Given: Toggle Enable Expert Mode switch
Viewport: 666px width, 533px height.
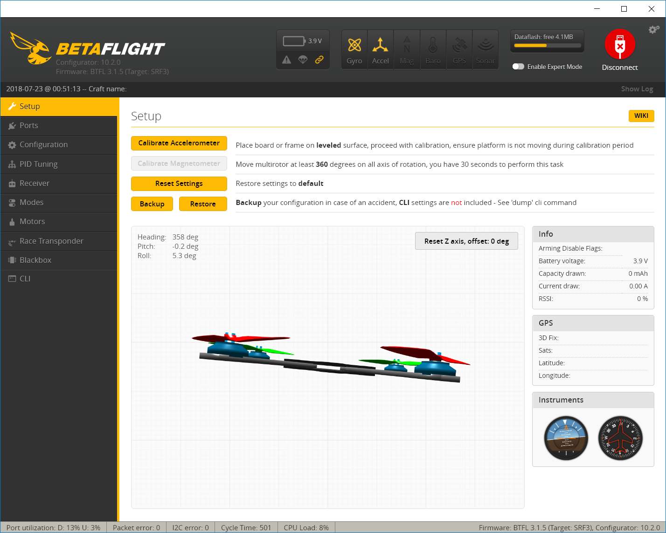Looking at the screenshot, I should tap(518, 67).
